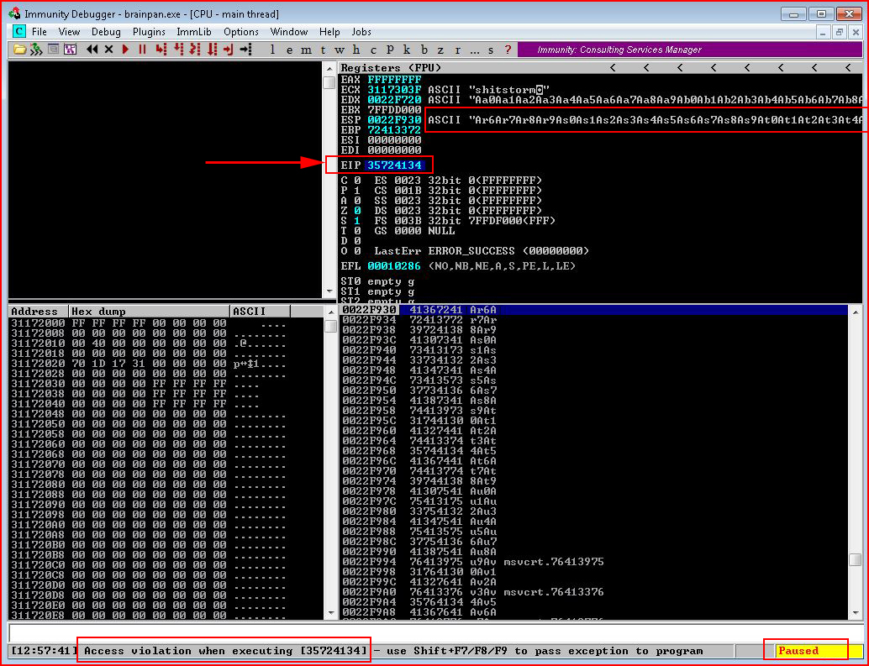Open the Plugins menu

[149, 32]
